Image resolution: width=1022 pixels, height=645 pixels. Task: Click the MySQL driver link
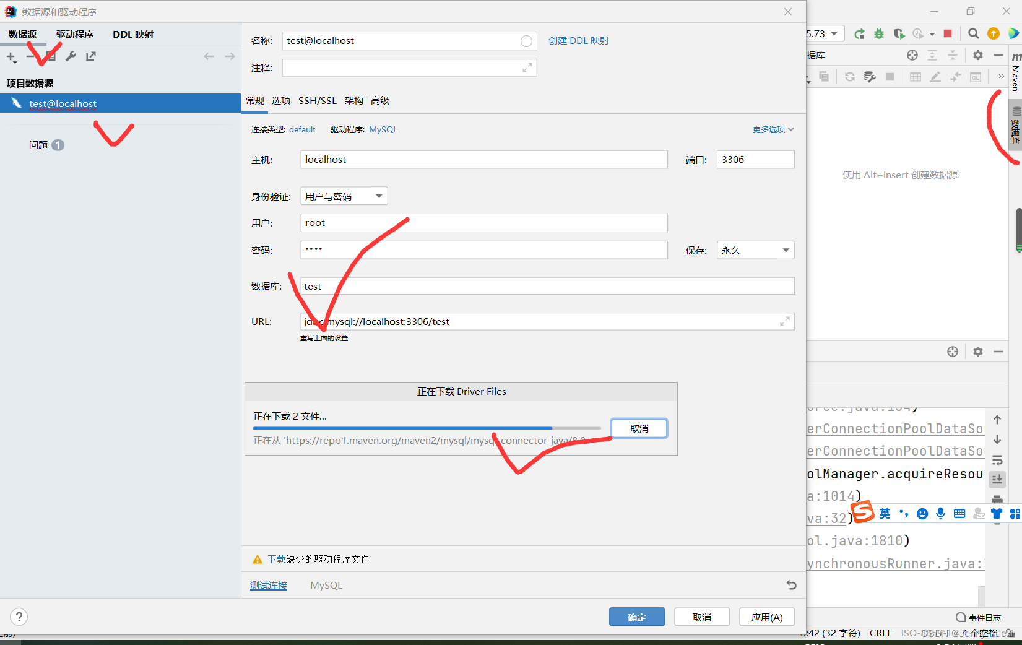pyautogui.click(x=383, y=129)
